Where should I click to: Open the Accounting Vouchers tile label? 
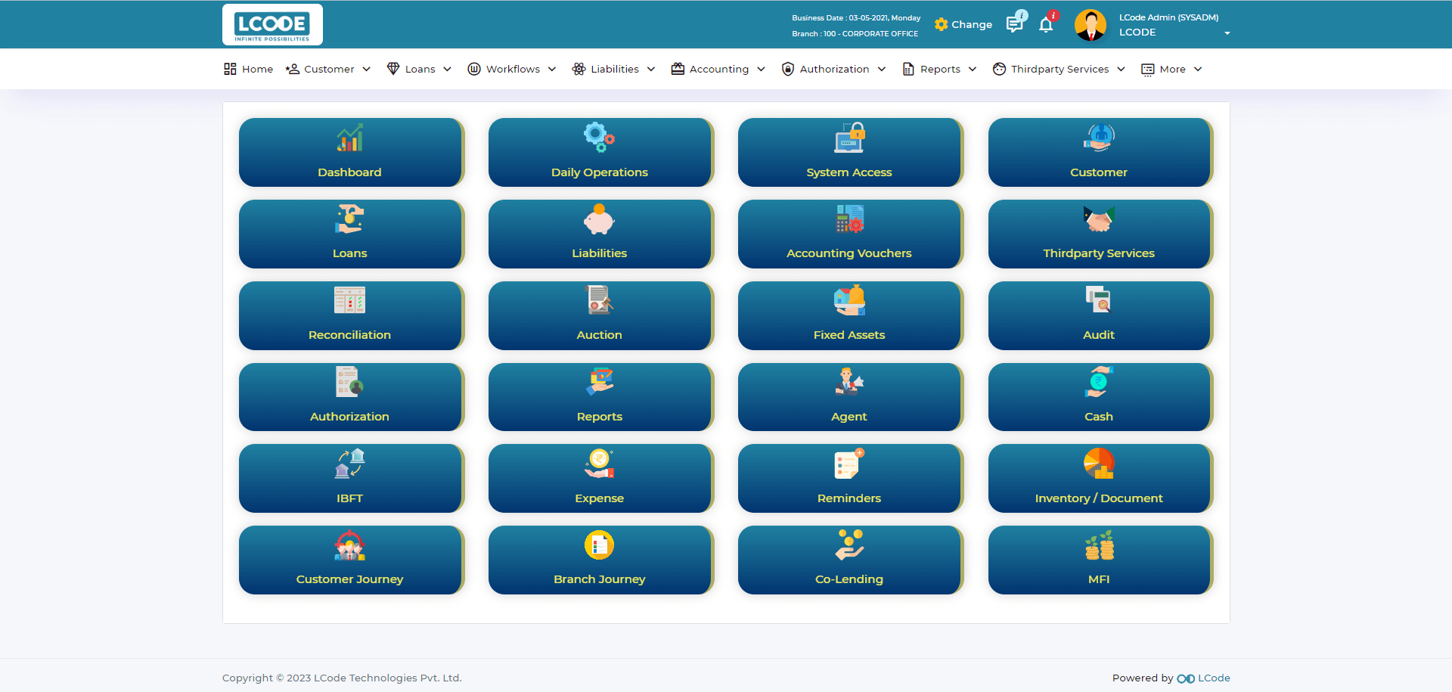click(x=849, y=253)
